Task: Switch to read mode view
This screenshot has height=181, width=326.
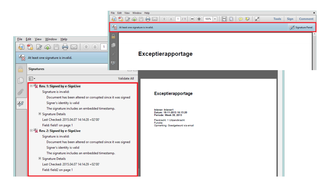Action: [257, 19]
